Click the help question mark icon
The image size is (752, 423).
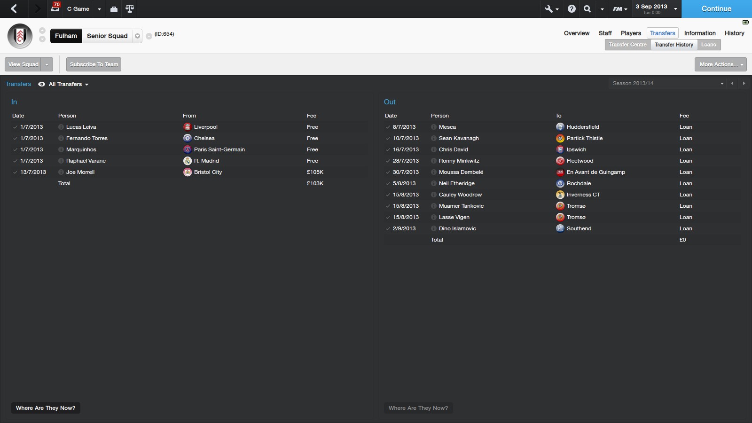pyautogui.click(x=572, y=9)
